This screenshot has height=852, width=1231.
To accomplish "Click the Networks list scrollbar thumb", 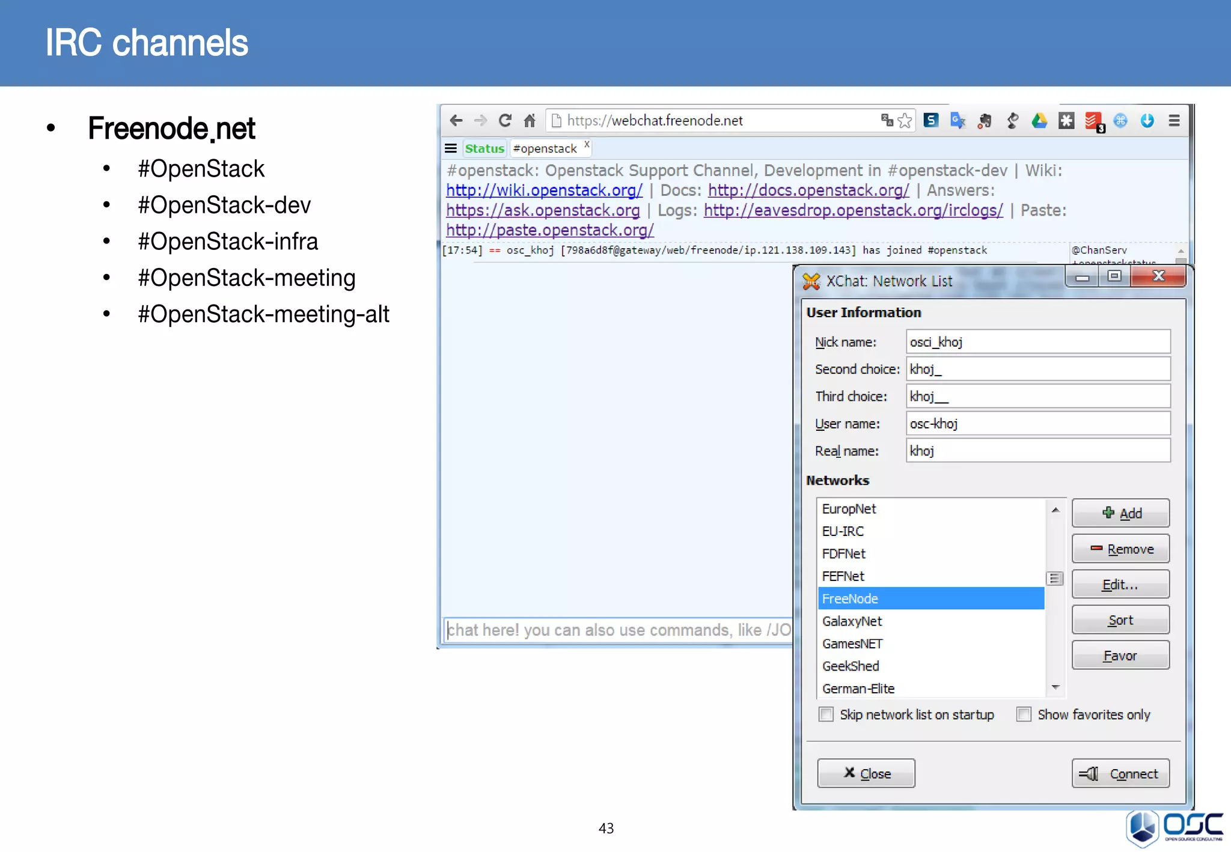I will (x=1055, y=579).
